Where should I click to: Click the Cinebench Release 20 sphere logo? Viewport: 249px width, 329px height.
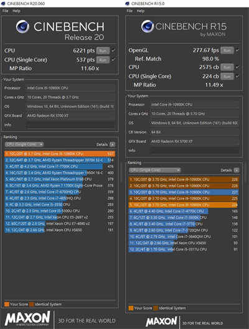pos(22,27)
